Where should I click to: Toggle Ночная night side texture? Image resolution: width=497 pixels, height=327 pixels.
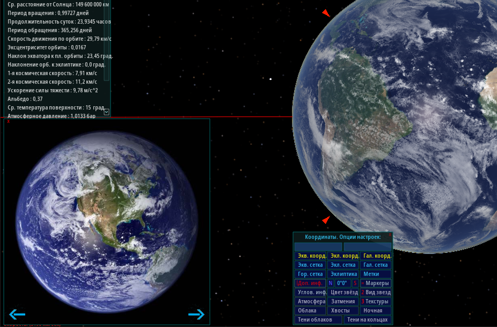(x=376, y=311)
